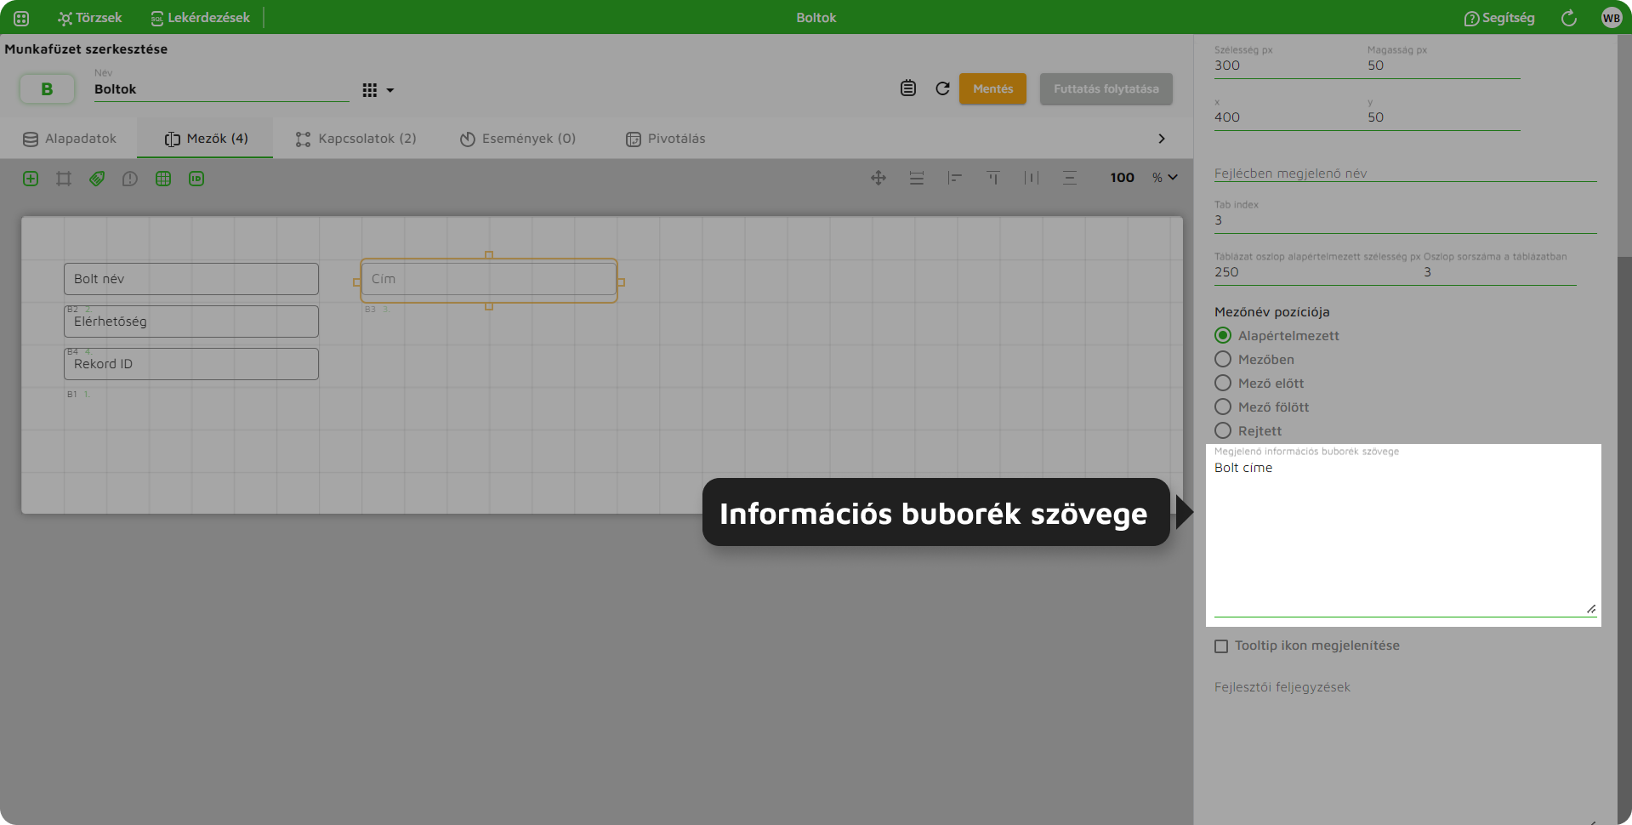Image resolution: width=1632 pixels, height=825 pixels.
Task: Click the info bubble textarea Bolt címe
Action: (1405, 537)
